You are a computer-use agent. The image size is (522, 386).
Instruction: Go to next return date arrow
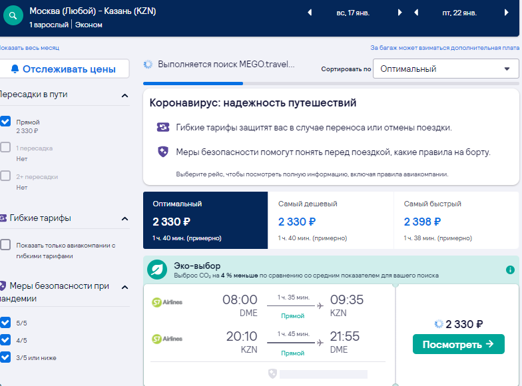(x=506, y=13)
